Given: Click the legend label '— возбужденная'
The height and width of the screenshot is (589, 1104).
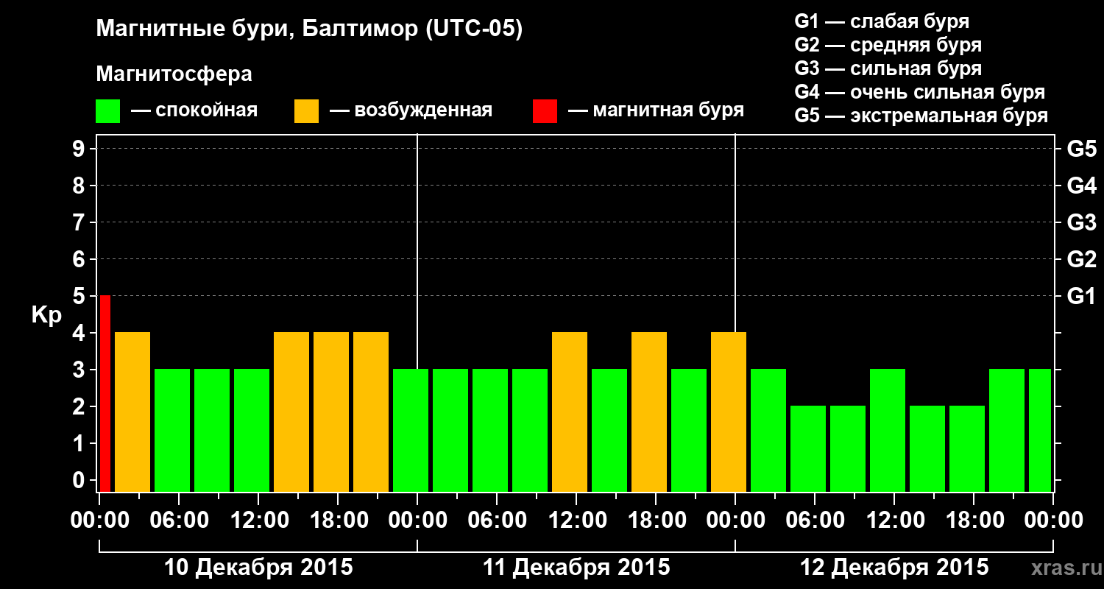Looking at the screenshot, I should click(411, 111).
